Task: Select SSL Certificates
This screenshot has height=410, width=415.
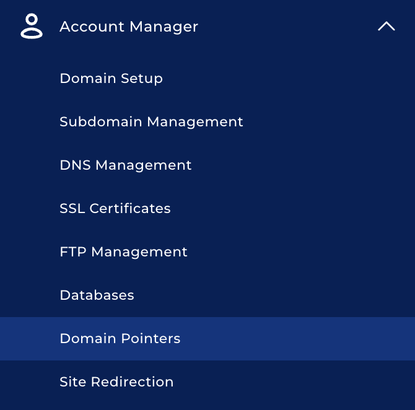Action: pyautogui.click(x=115, y=209)
